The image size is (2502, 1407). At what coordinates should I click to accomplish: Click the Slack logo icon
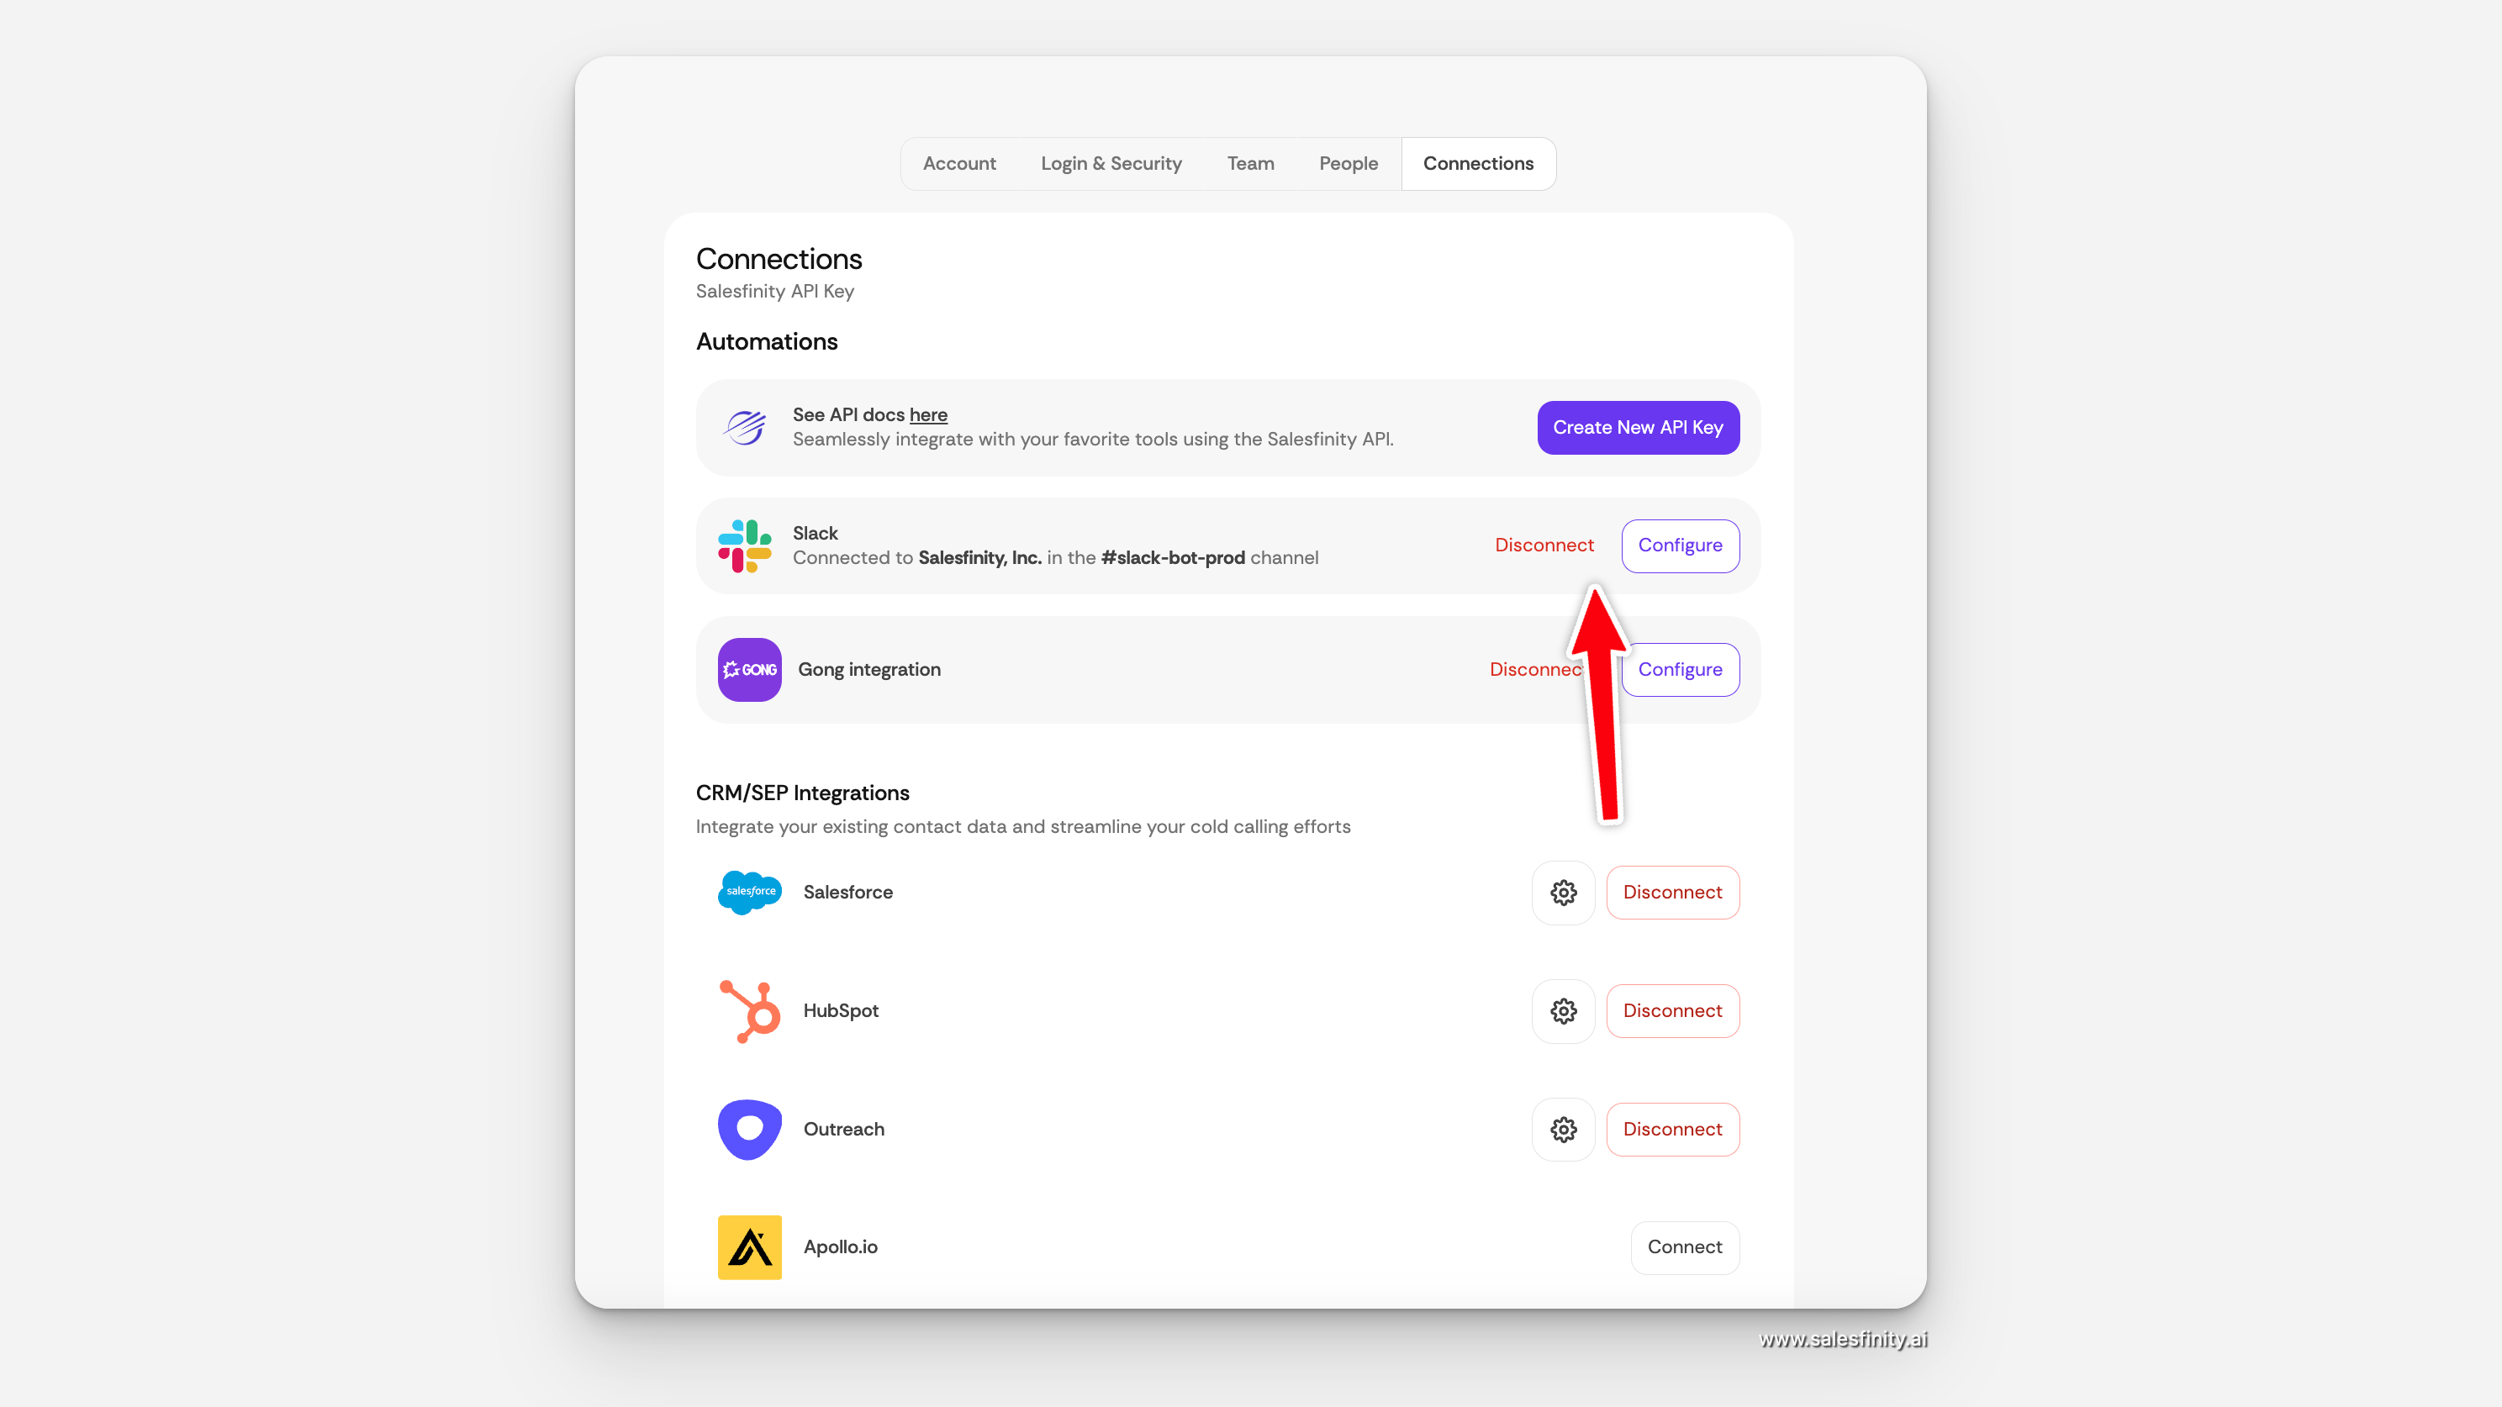[x=745, y=545]
